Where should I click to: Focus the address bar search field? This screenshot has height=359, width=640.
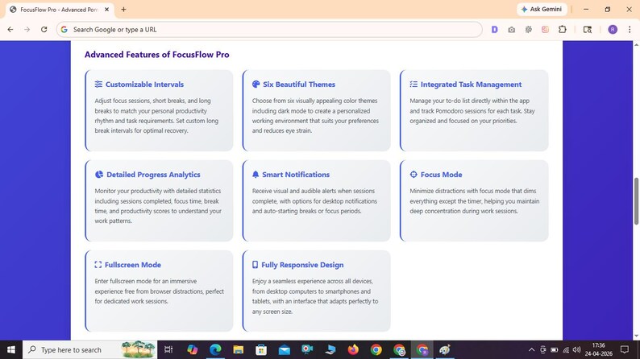click(x=269, y=29)
